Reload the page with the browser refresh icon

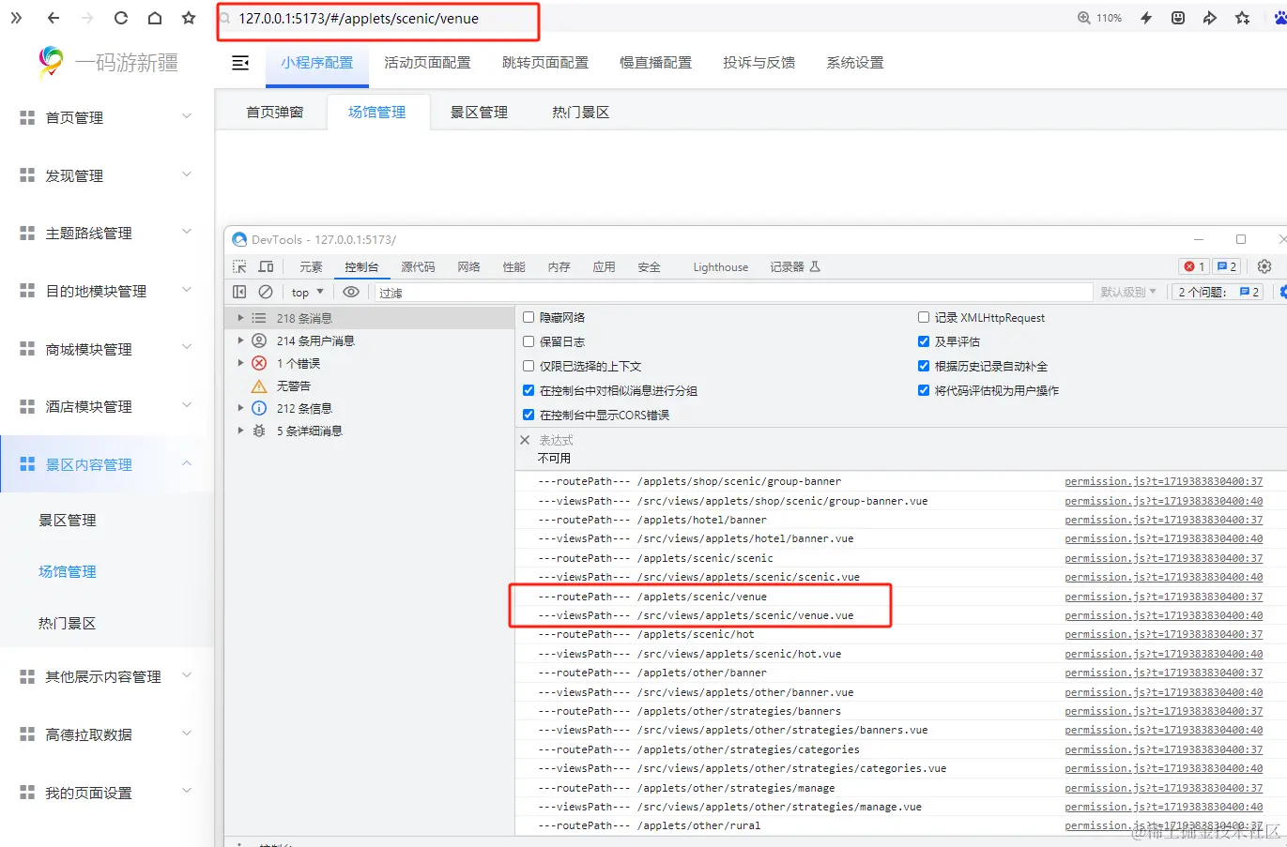point(120,18)
